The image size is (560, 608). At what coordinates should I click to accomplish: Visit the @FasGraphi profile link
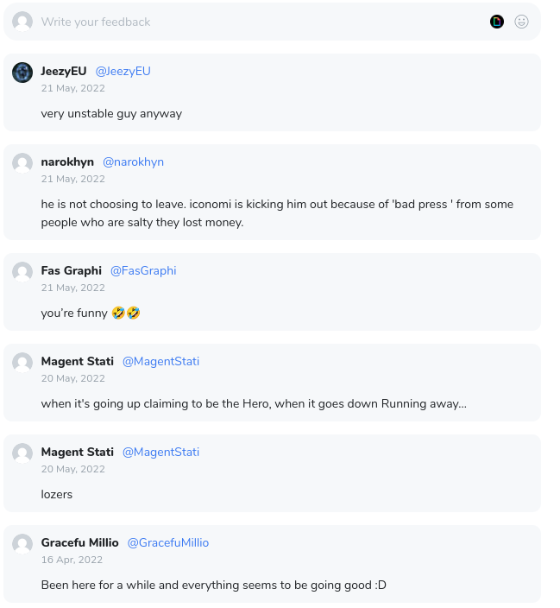[x=143, y=270]
